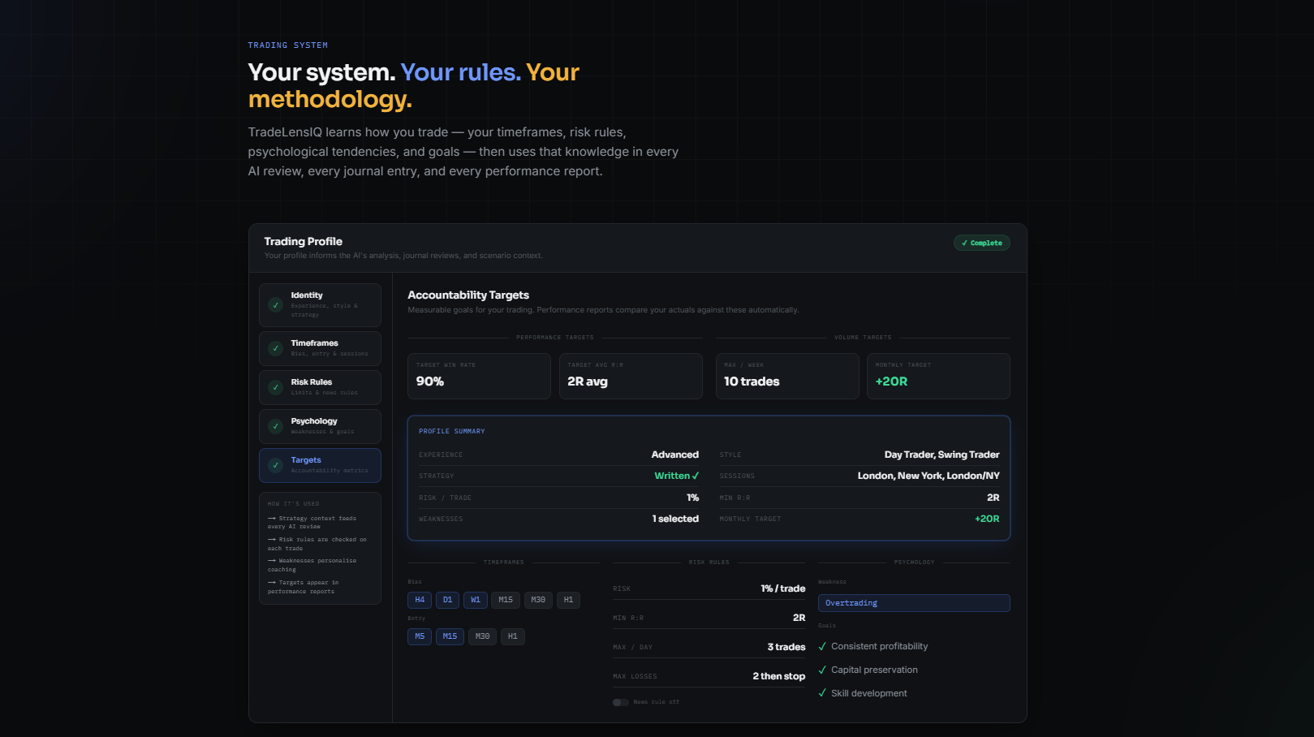
Task: Enable H1 in the Entry row
Action: 512,636
